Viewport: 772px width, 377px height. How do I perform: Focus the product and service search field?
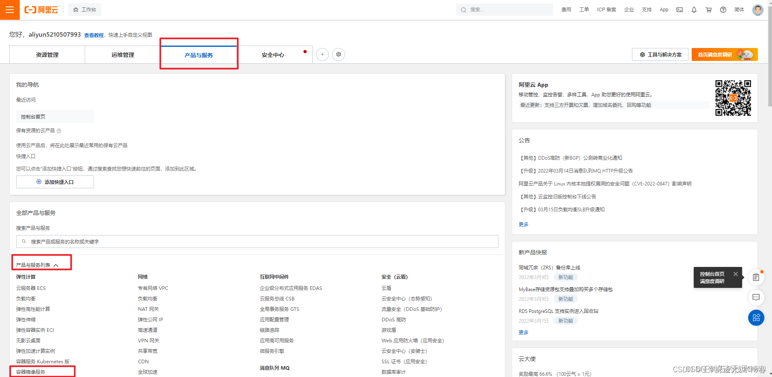pyautogui.click(x=257, y=242)
